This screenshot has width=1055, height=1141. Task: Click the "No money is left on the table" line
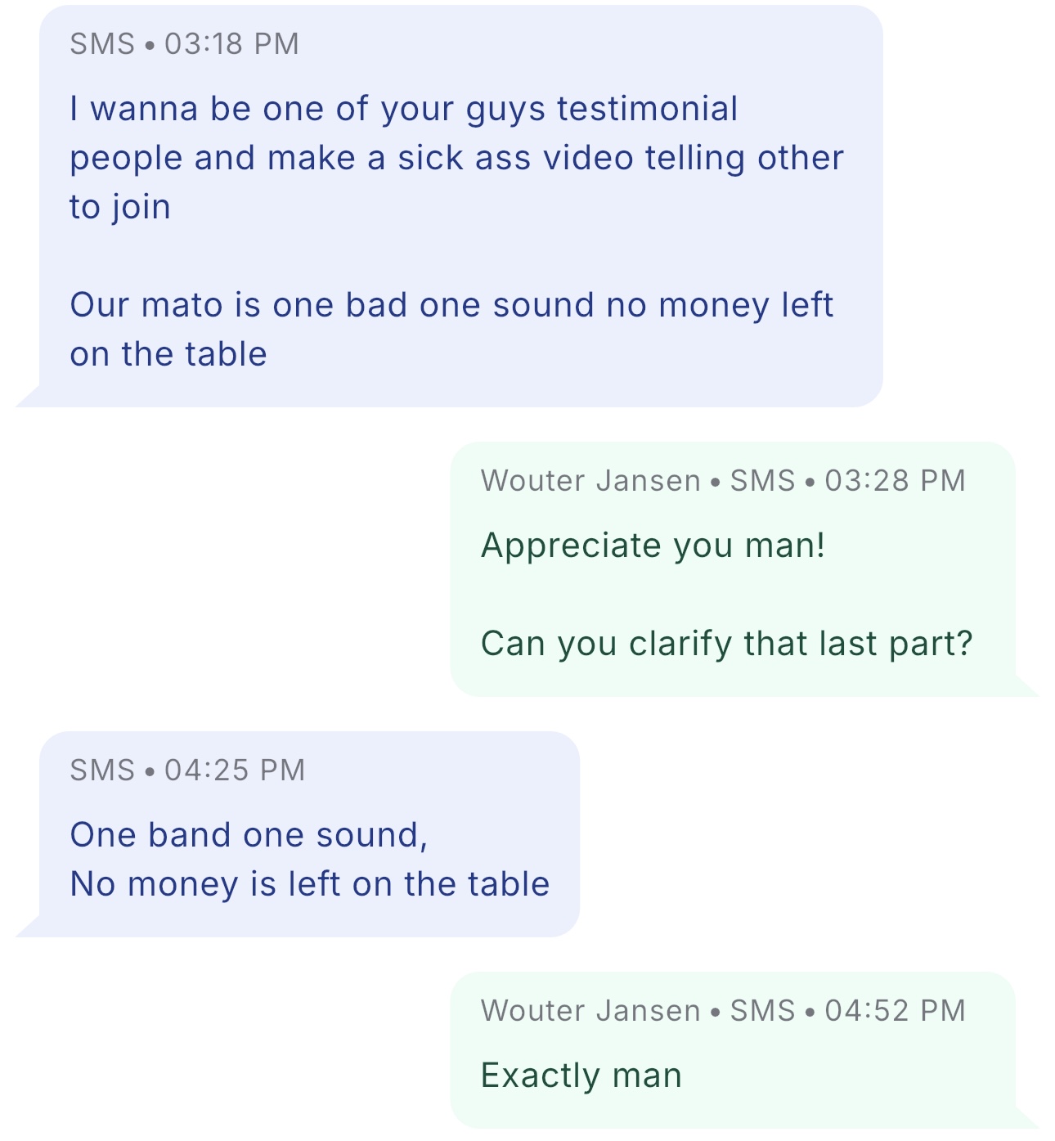coord(310,884)
